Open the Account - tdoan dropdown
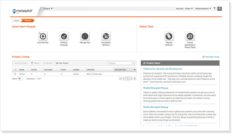 tap(184, 9)
